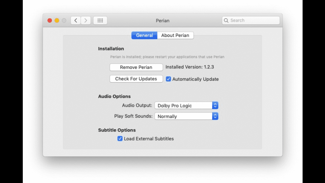Click the magnifying glass search icon
This screenshot has height=183, width=325.
[226, 20]
